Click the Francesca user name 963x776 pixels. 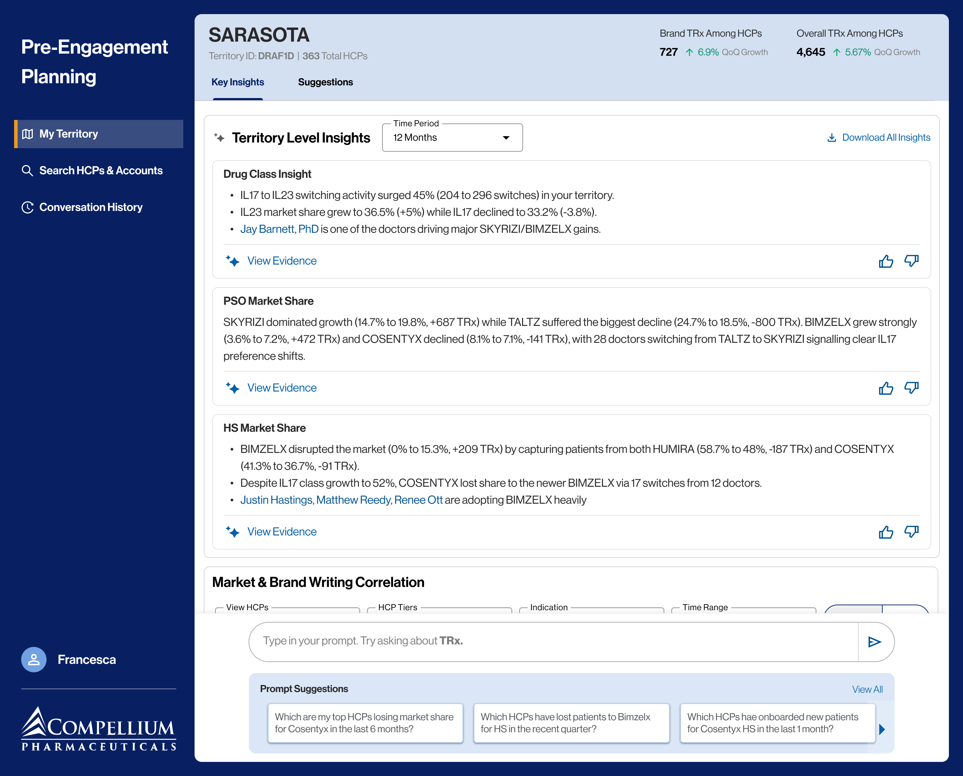pos(87,660)
